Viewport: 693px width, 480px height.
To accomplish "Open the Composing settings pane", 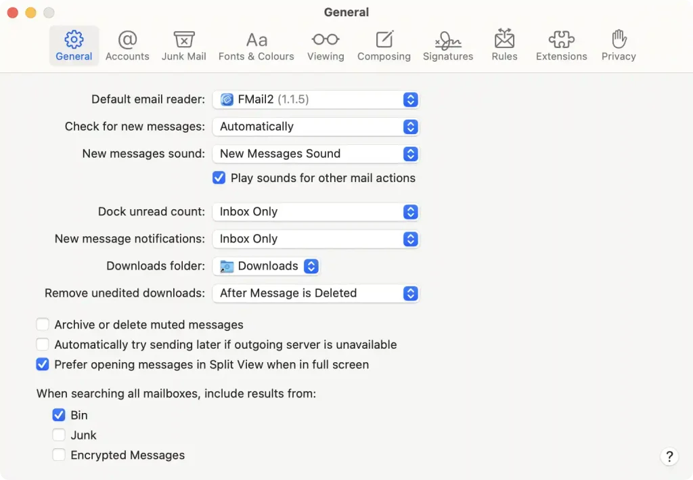I will click(x=384, y=45).
